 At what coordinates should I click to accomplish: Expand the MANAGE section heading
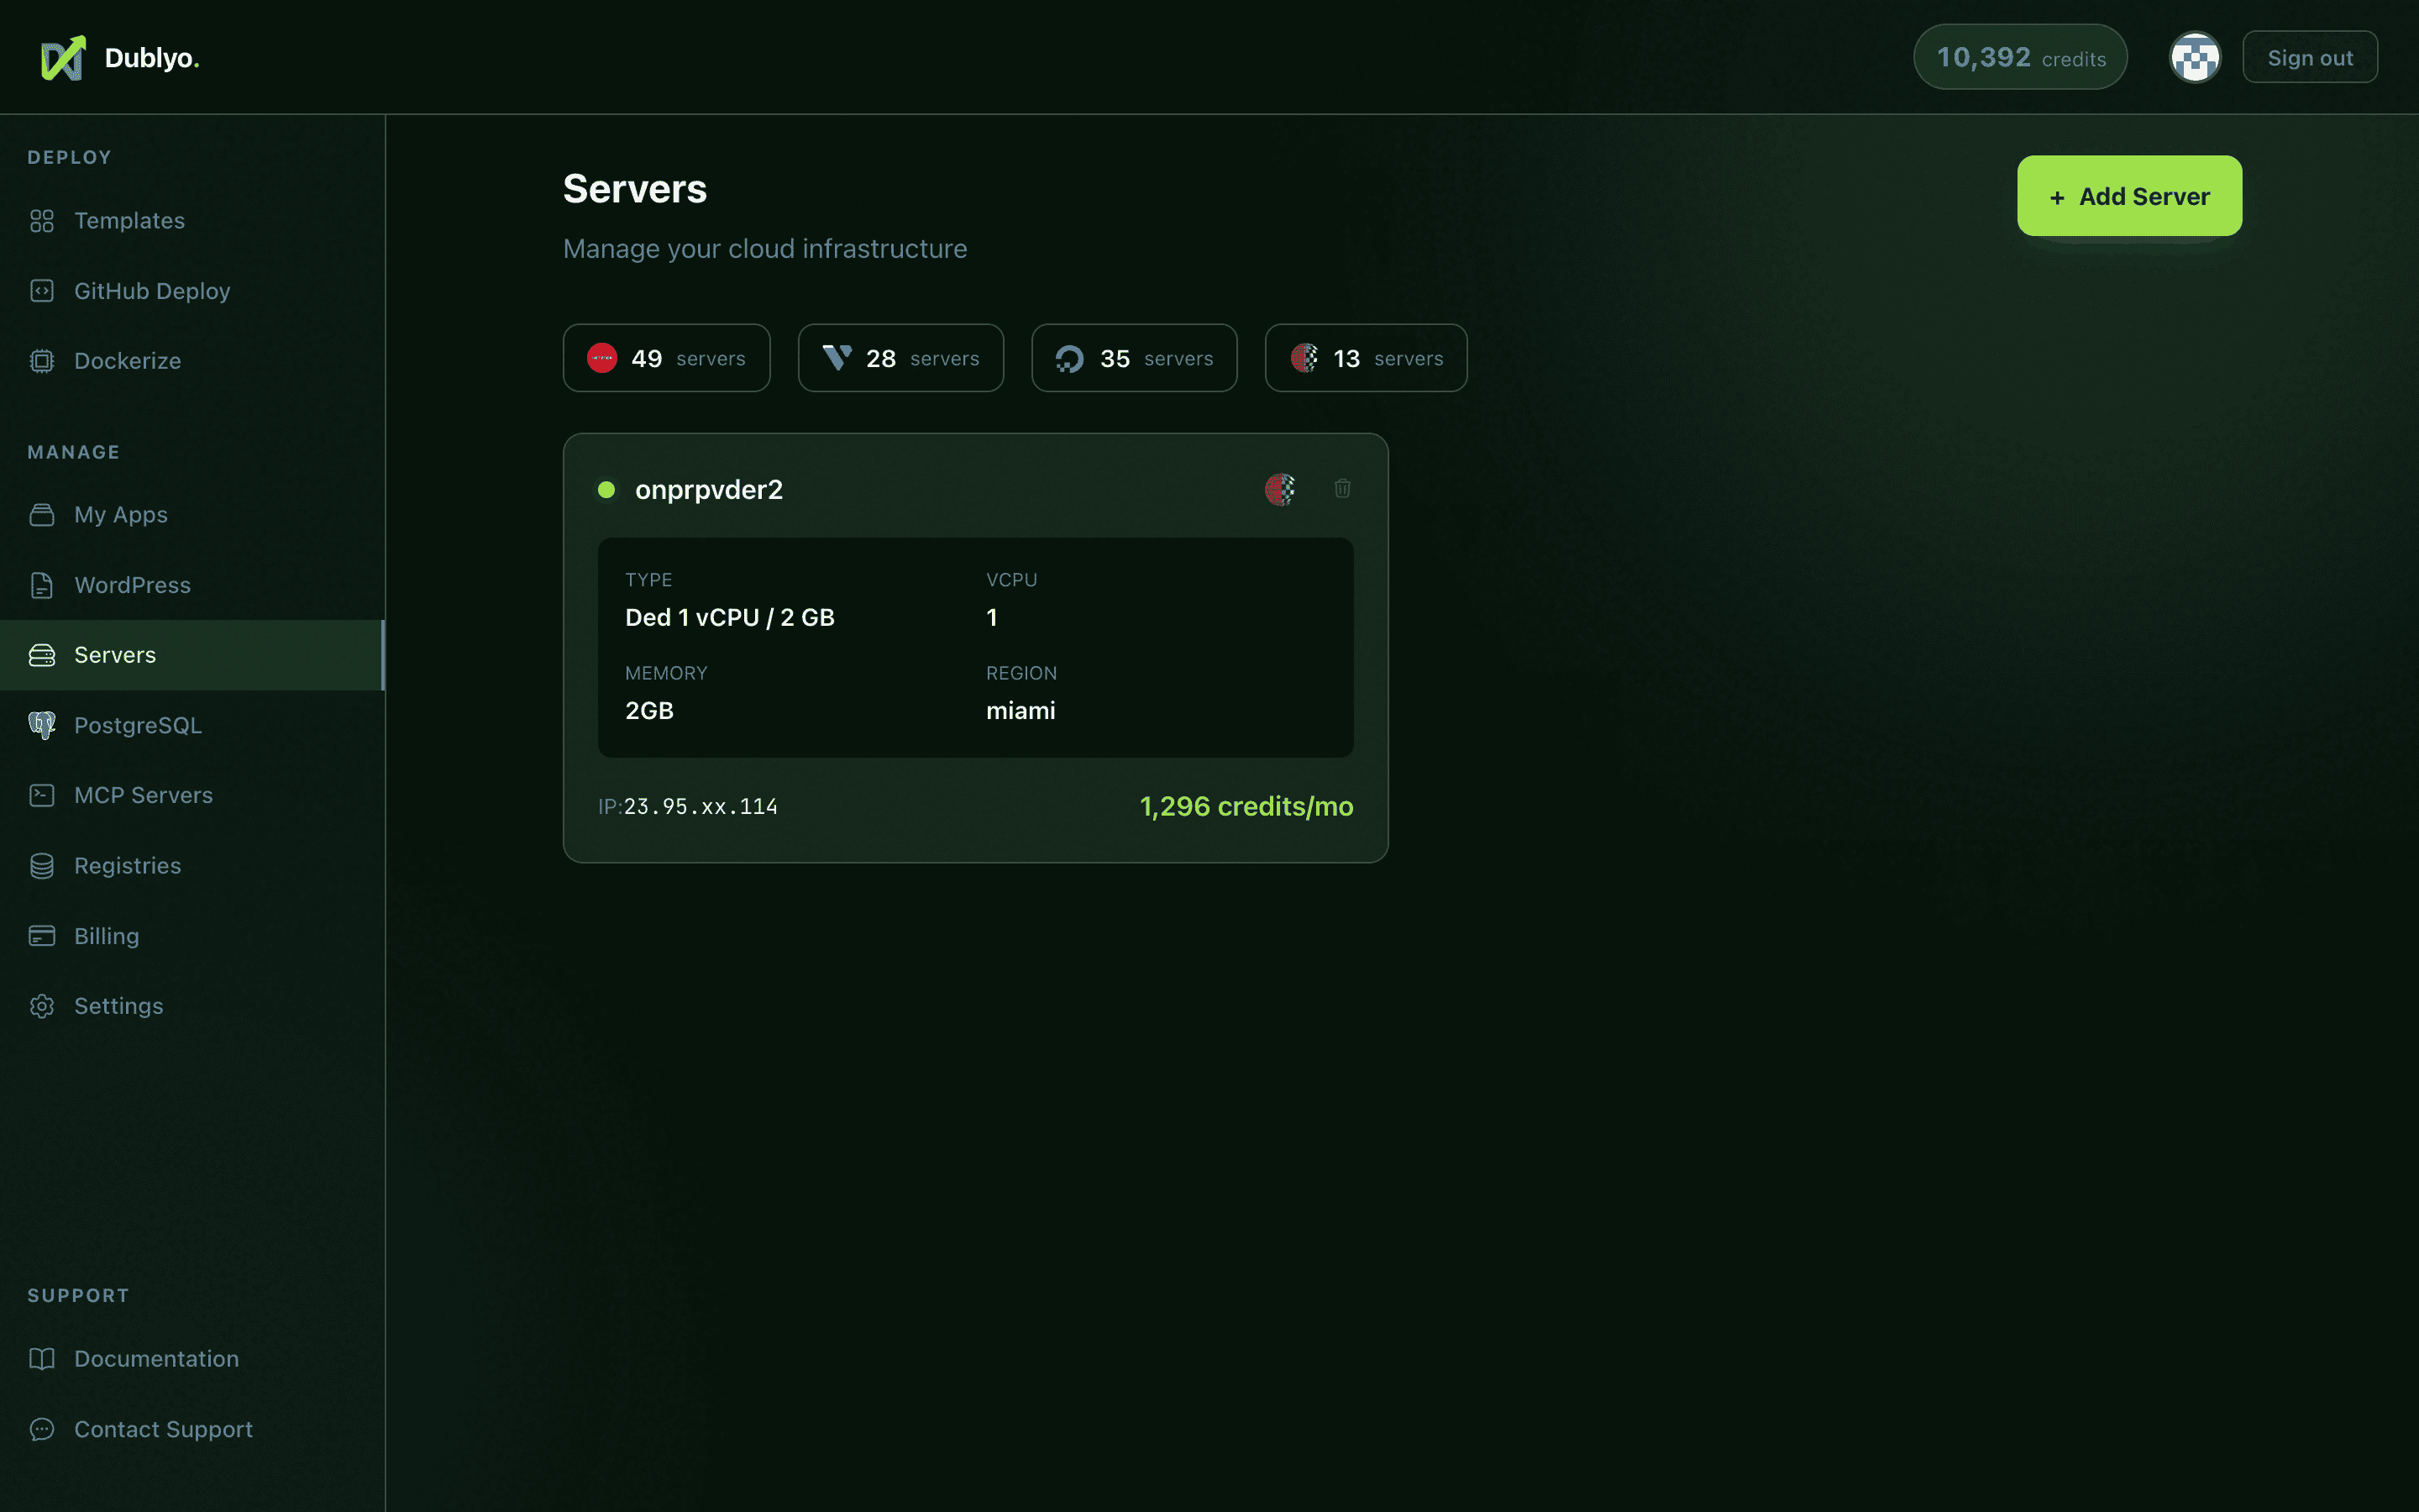pyautogui.click(x=73, y=451)
